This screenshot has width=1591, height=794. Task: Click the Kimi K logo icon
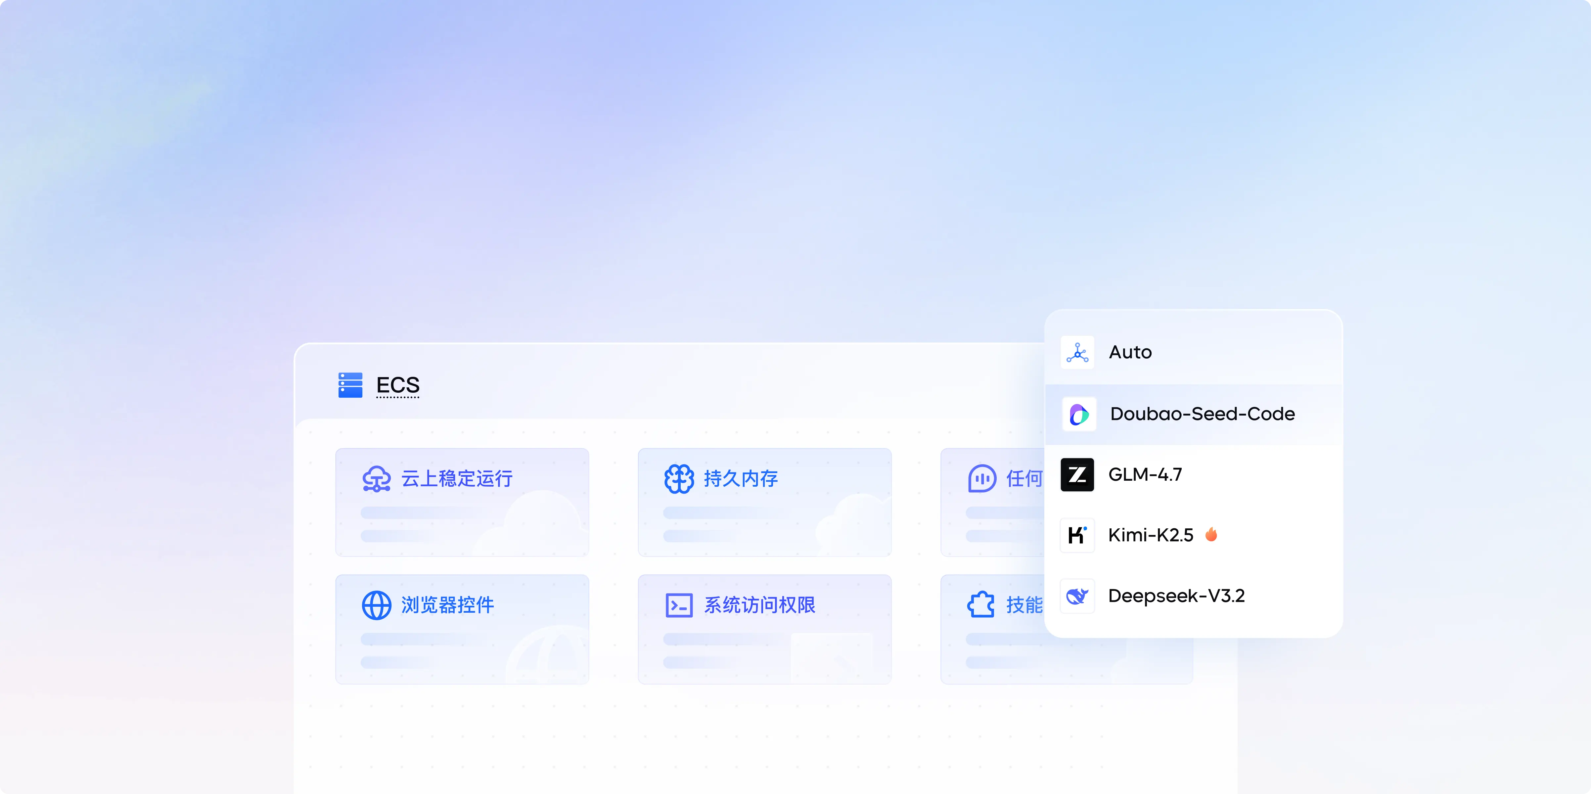[x=1077, y=535]
